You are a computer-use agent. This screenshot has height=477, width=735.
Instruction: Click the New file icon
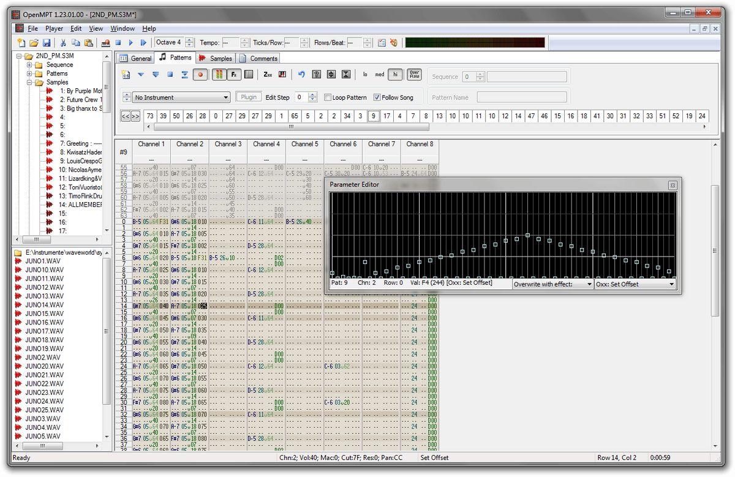click(x=21, y=43)
